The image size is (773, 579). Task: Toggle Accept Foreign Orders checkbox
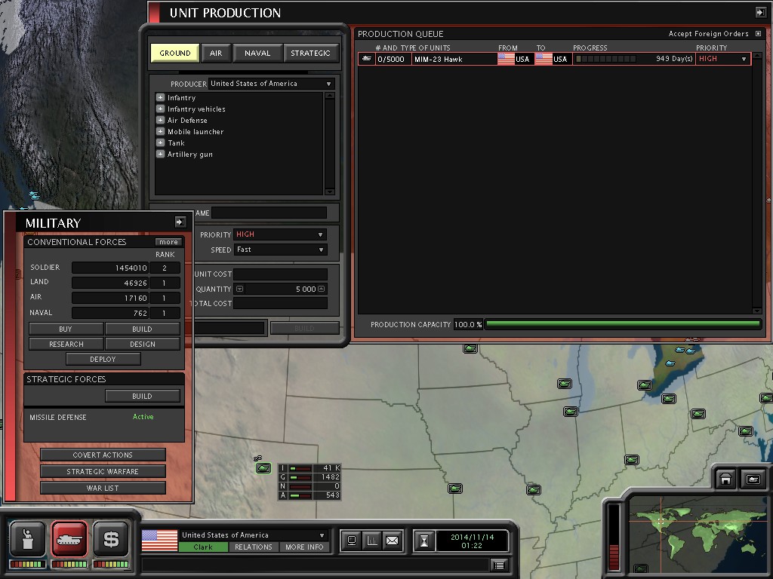click(758, 33)
